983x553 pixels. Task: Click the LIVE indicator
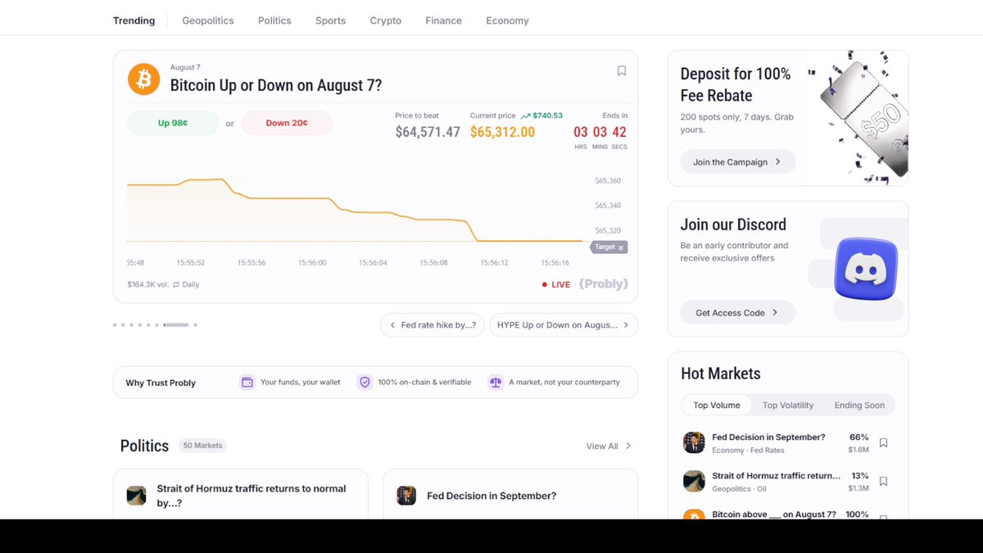[x=556, y=284]
